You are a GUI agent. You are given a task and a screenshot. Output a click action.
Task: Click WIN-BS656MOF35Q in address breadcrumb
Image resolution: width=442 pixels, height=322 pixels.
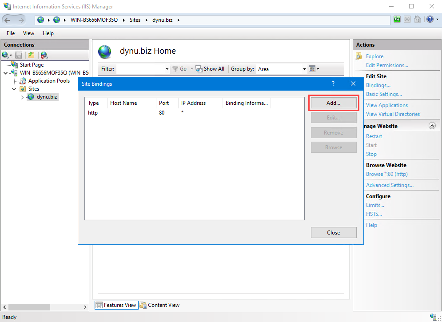pos(94,20)
